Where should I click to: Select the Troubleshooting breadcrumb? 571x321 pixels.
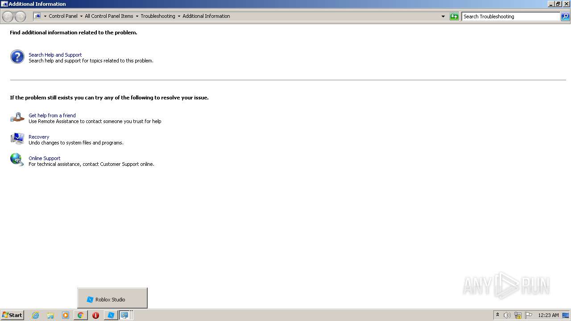point(158,16)
